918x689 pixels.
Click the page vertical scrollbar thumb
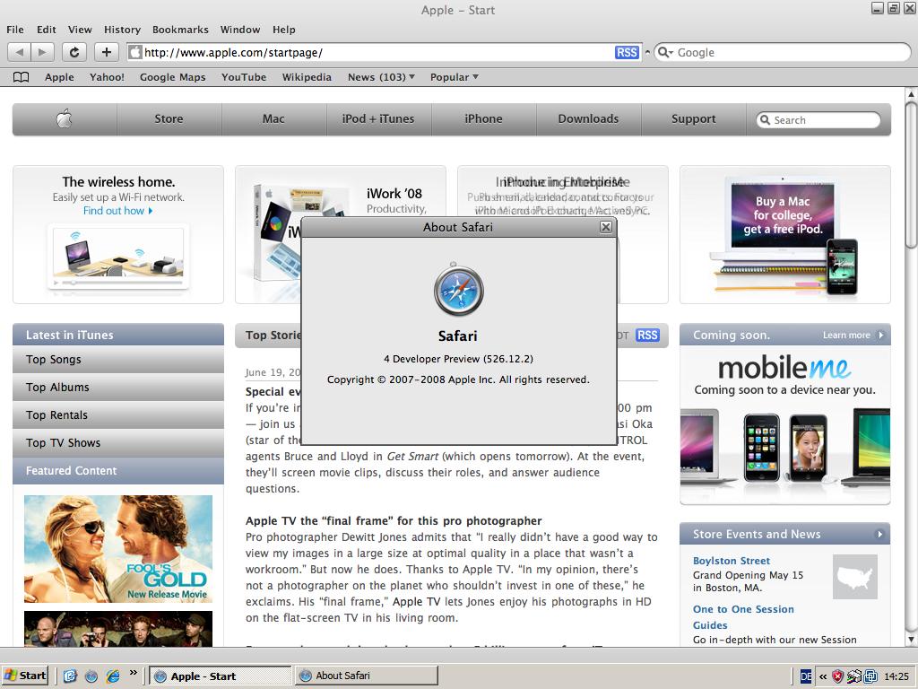tap(911, 173)
